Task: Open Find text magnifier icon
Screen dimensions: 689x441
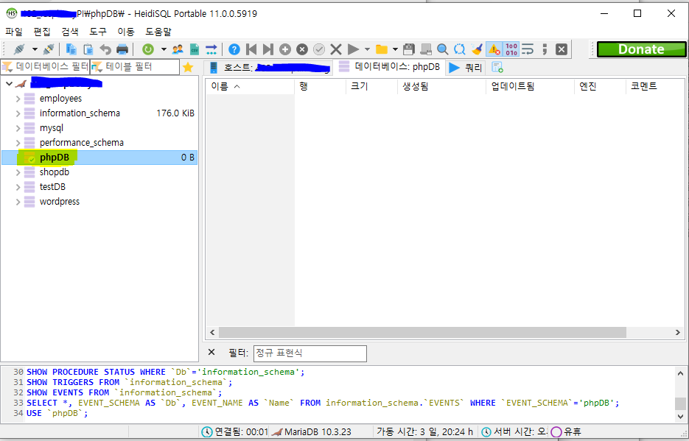Action: (442, 49)
